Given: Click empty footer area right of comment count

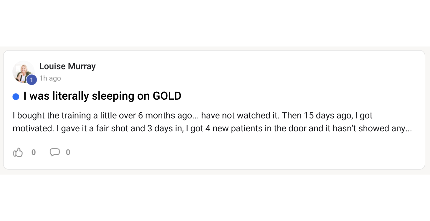Looking at the screenshot, I should (236, 152).
